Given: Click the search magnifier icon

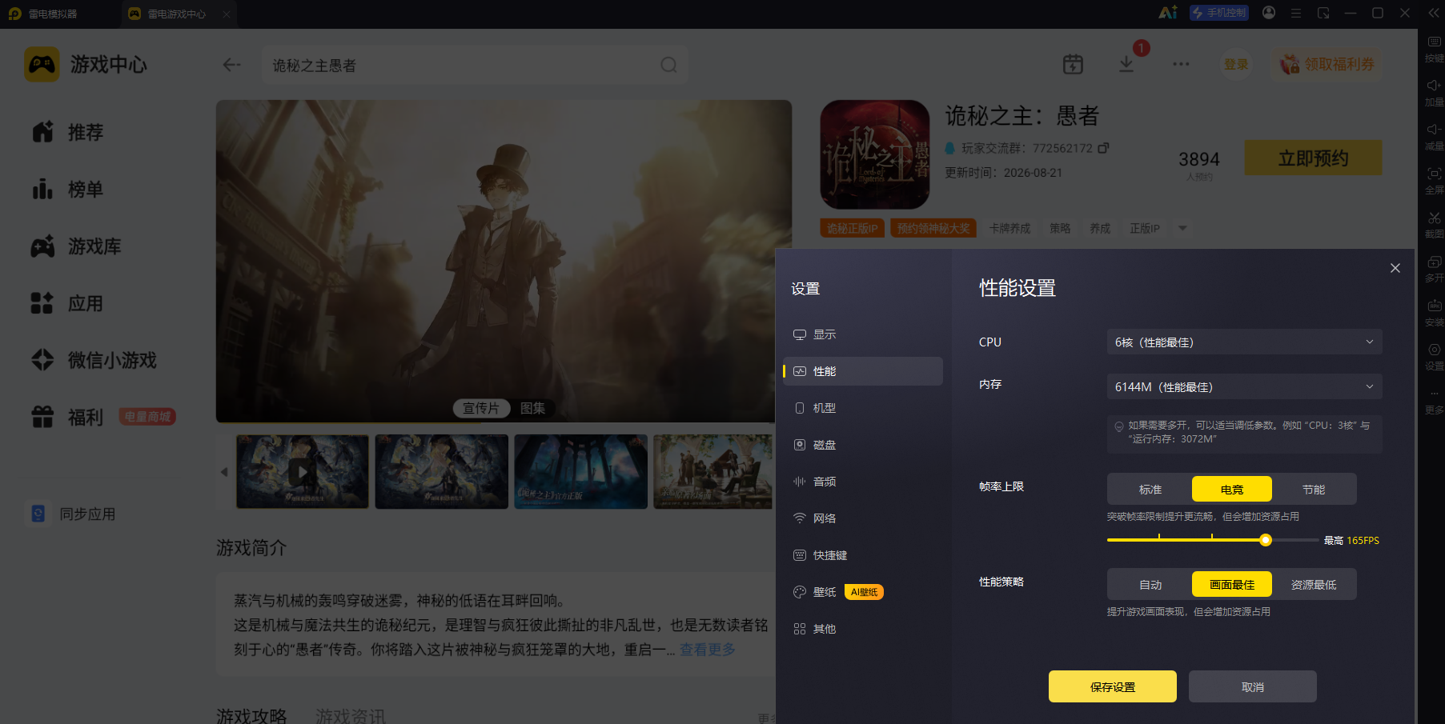Looking at the screenshot, I should pos(668,65).
